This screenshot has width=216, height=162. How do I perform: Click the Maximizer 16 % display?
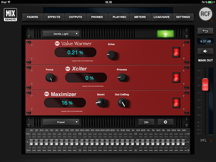tap(65, 103)
